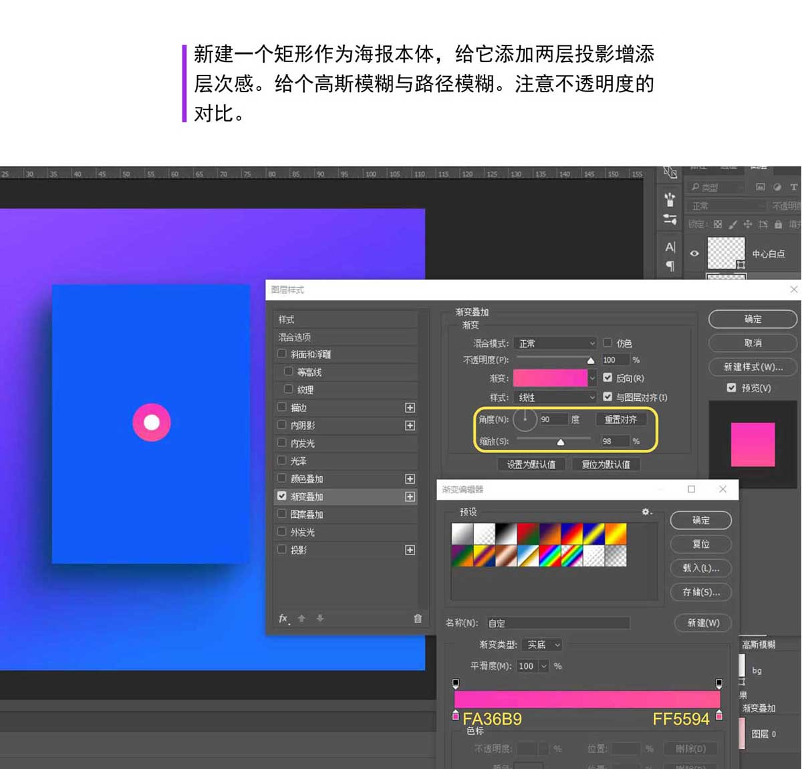Viewport: 802px width, 769px height.
Task: Uncheck the 反向(R) reverse checkbox
Action: pyautogui.click(x=608, y=378)
